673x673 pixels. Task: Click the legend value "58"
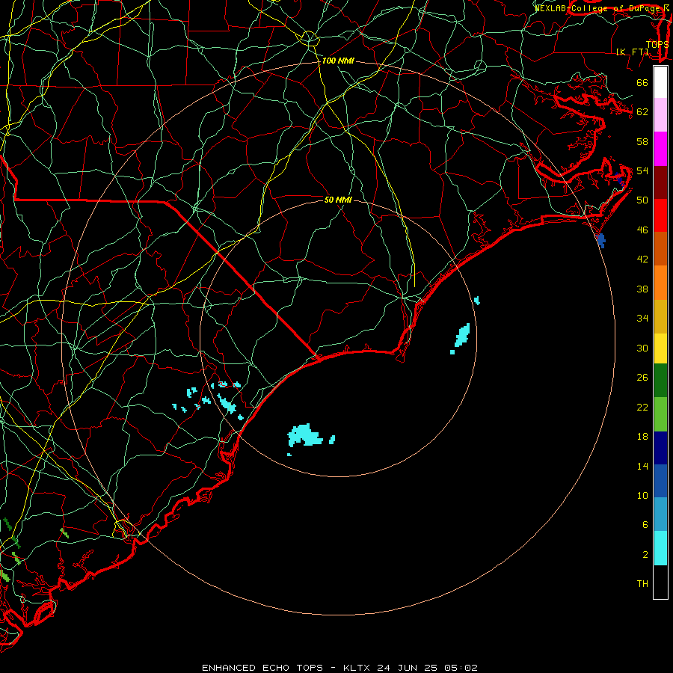(642, 141)
